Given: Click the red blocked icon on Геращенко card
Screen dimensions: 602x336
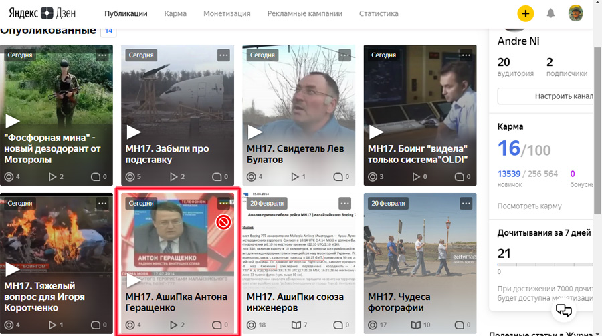Looking at the screenshot, I should (223, 222).
